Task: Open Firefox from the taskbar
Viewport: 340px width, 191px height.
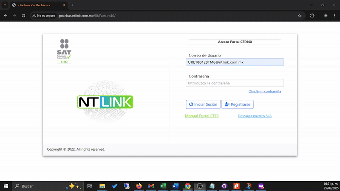Action: (x=139, y=186)
